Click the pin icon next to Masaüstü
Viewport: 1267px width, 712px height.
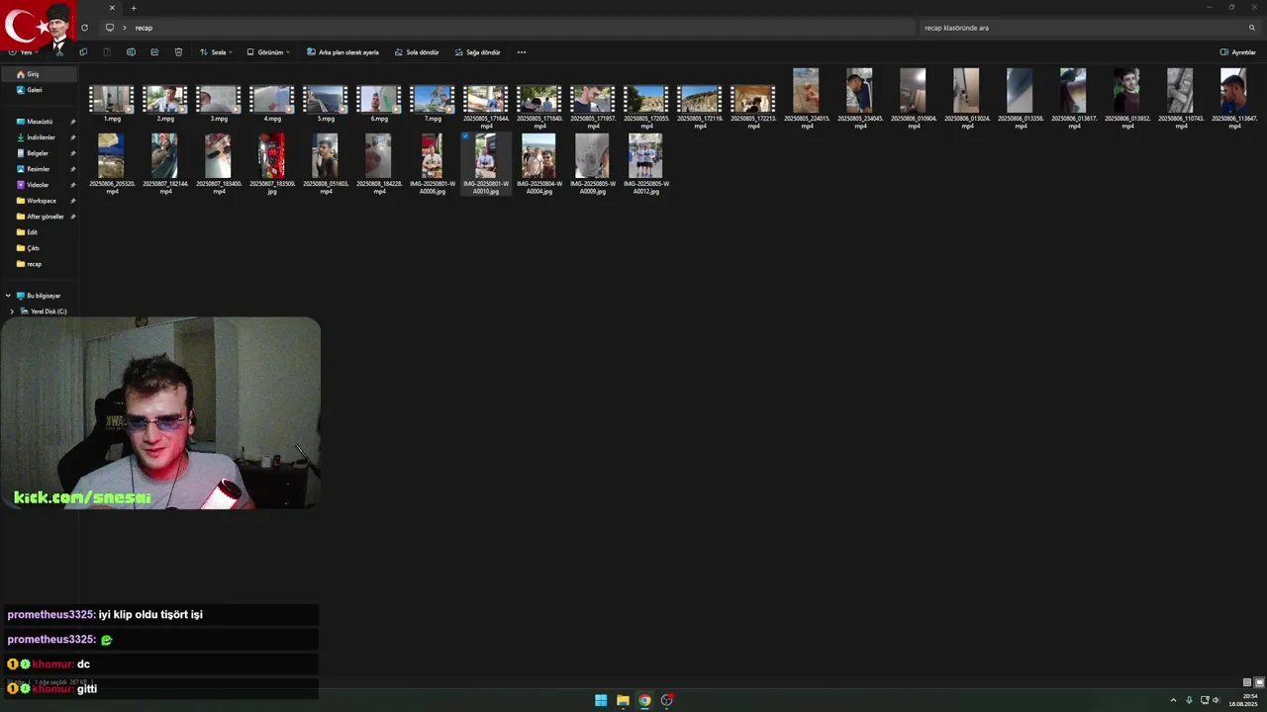72,122
